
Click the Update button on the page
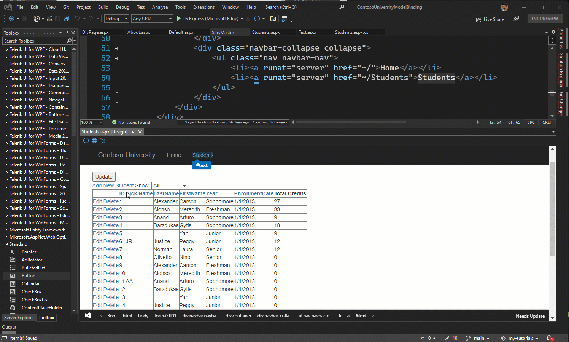pos(103,176)
